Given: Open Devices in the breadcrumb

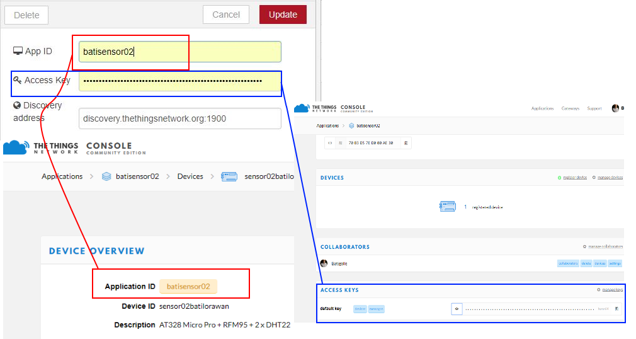Looking at the screenshot, I should (190, 176).
